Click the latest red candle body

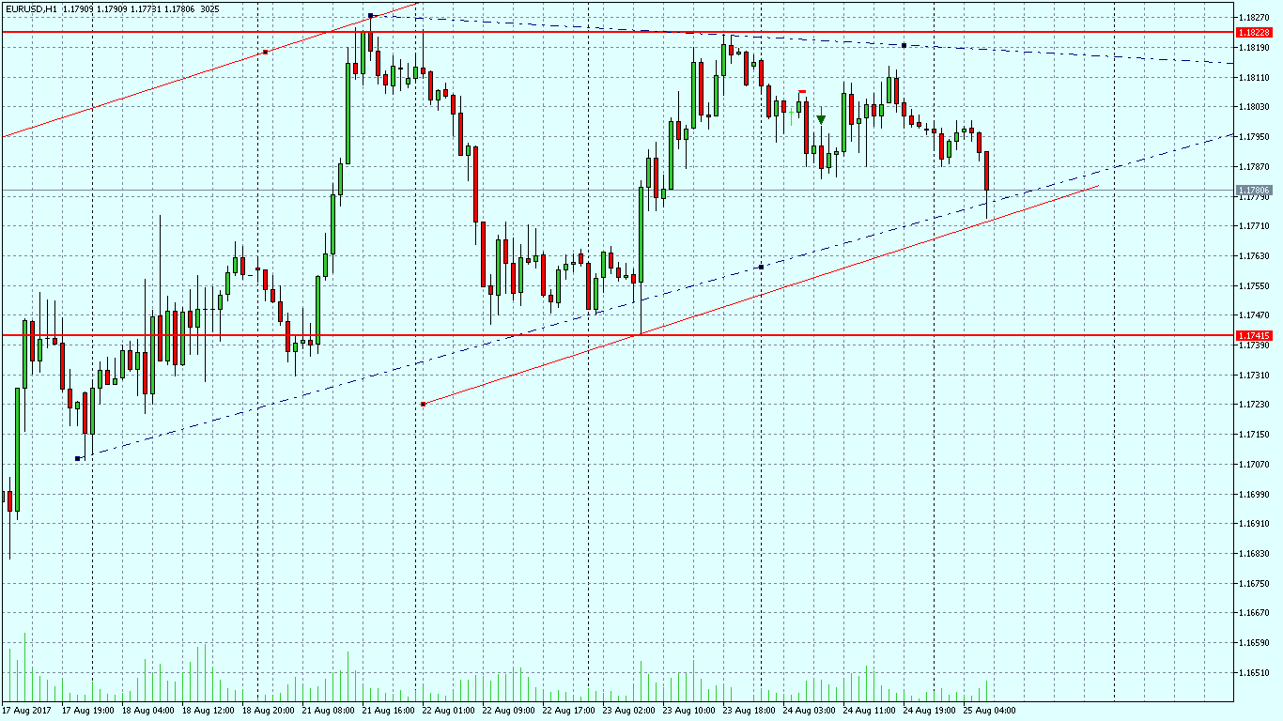(x=986, y=171)
